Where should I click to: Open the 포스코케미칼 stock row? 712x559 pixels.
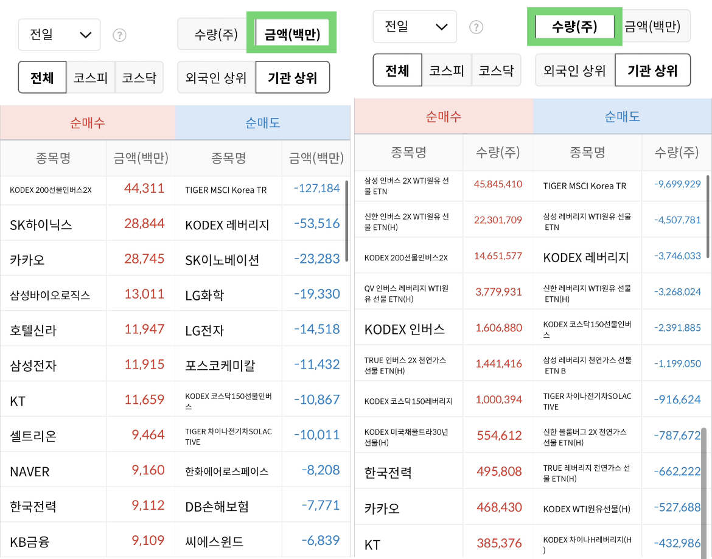click(220, 366)
